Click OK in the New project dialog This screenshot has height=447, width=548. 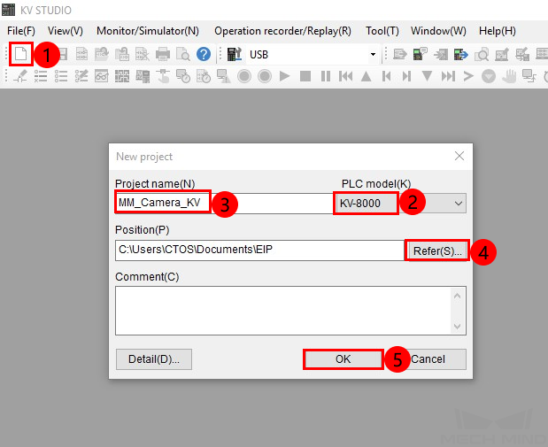pos(343,359)
